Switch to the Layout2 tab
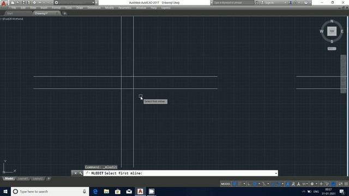This screenshot has height=196, width=349. (38, 179)
